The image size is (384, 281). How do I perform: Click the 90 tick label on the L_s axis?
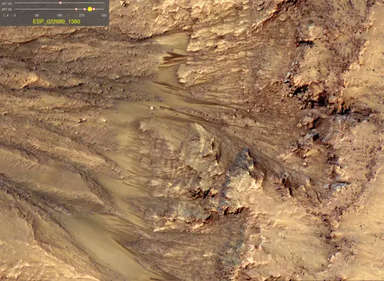point(37,15)
